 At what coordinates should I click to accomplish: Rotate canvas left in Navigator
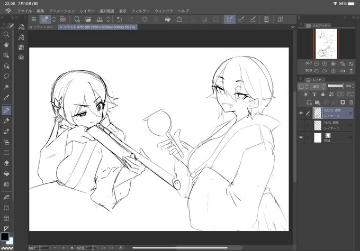(316, 71)
